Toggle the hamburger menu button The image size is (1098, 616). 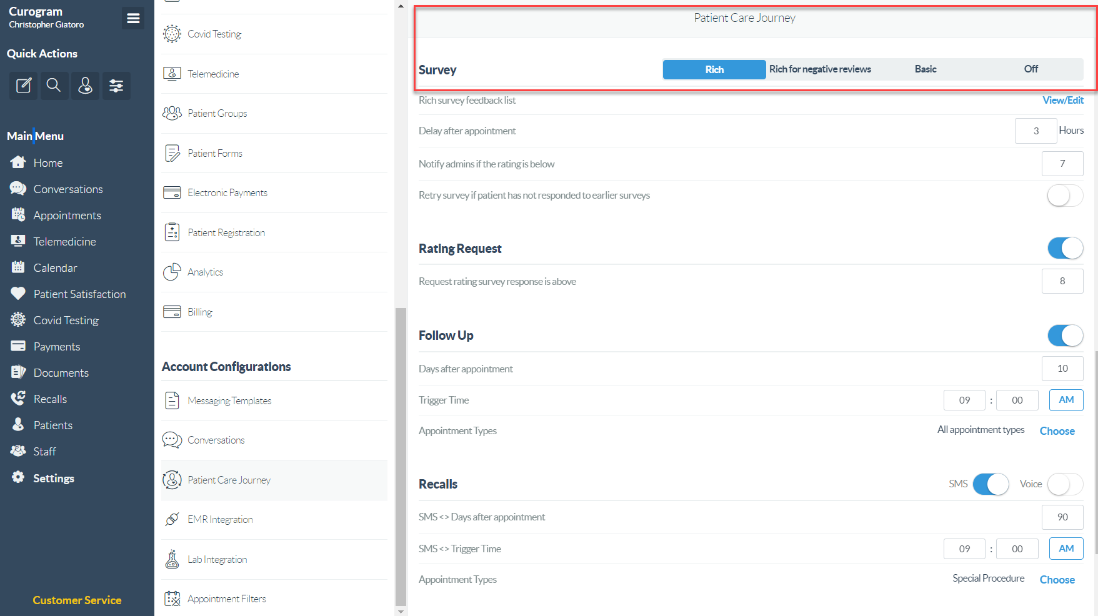point(132,18)
